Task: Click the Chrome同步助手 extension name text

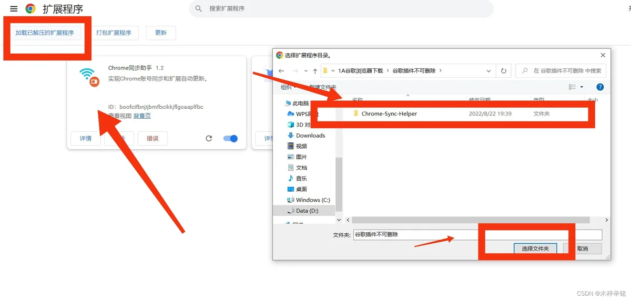Action: (130, 68)
